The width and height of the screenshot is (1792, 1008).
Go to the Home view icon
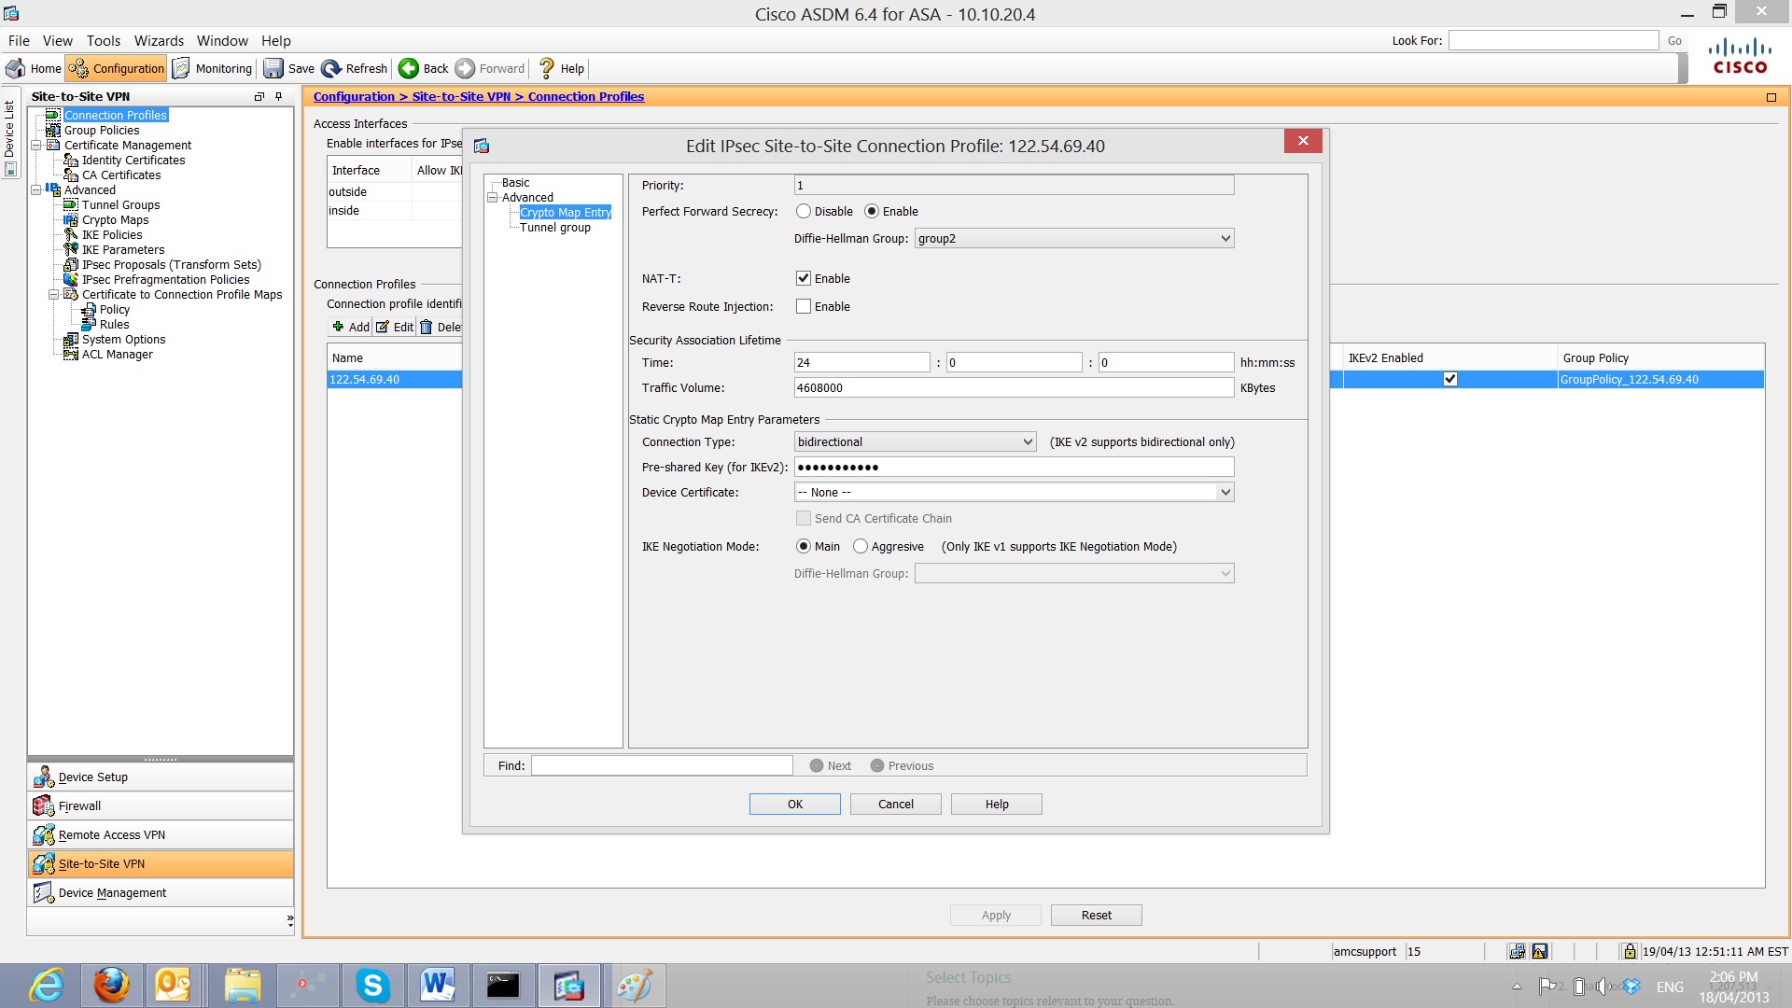click(16, 68)
